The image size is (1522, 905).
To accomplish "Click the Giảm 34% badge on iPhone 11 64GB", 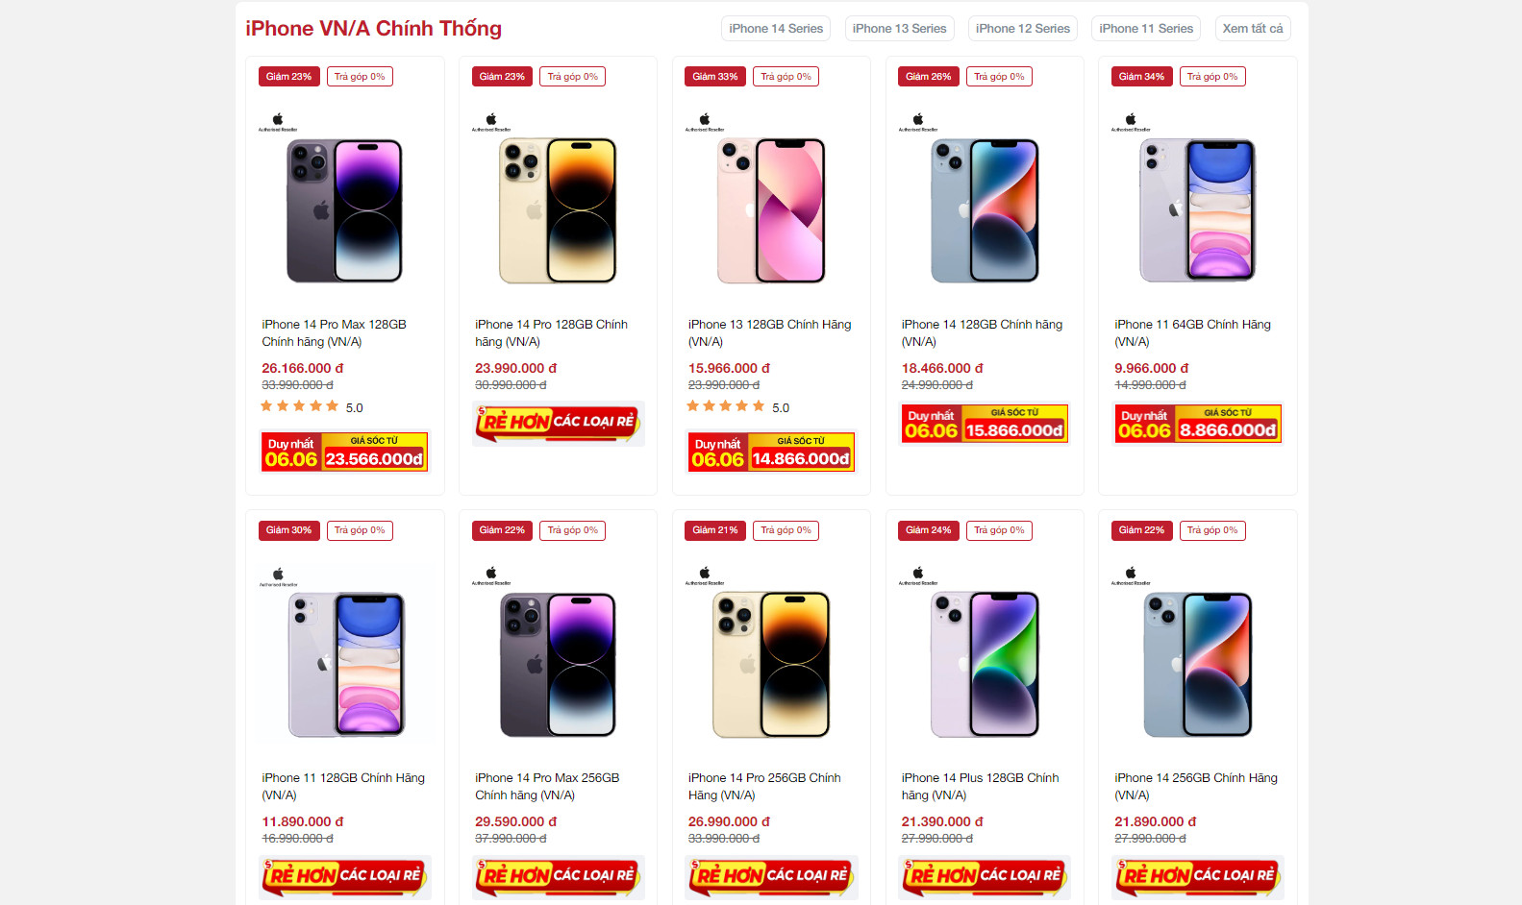I will 1141,77.
